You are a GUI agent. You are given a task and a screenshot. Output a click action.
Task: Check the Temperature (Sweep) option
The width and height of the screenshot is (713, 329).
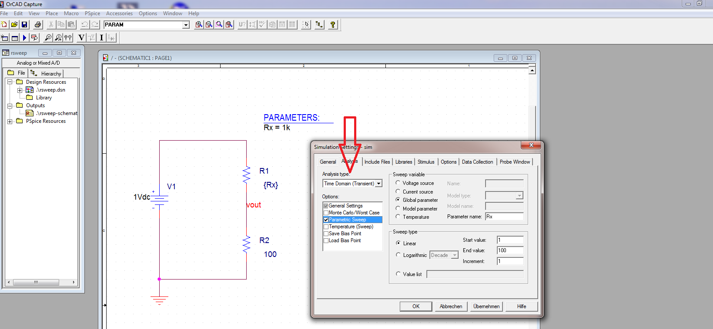(326, 227)
